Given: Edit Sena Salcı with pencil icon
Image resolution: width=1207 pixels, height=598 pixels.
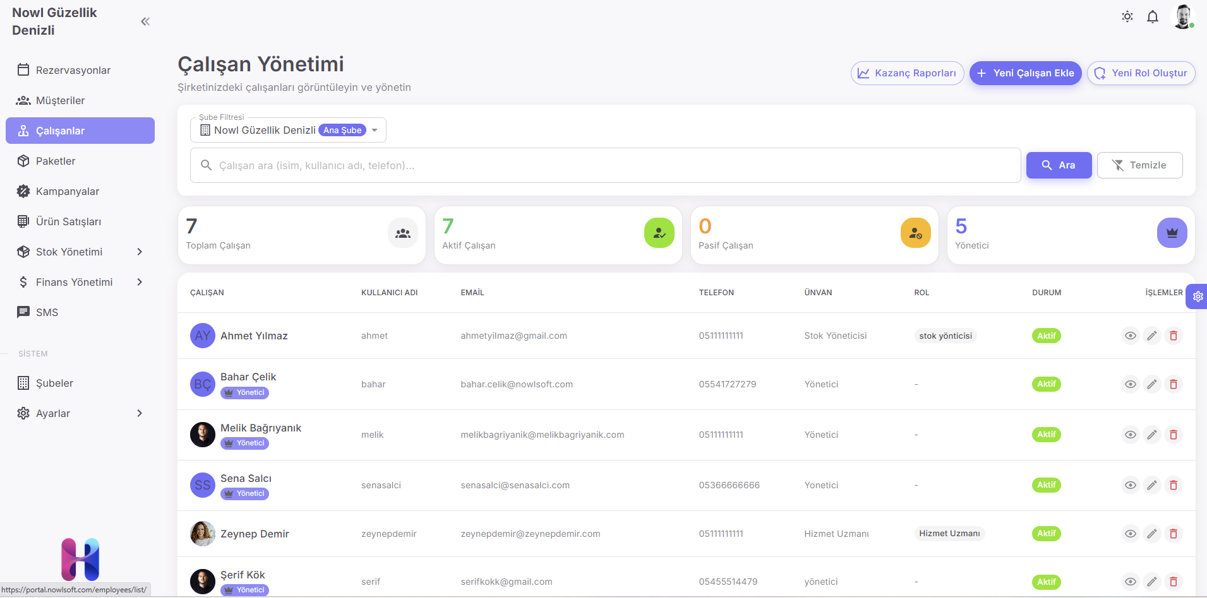Looking at the screenshot, I should 1151,485.
